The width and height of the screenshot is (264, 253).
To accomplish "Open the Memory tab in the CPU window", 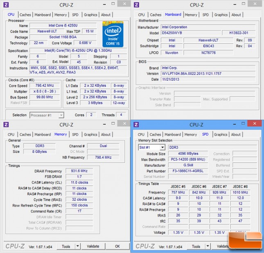I will click(61, 15).
